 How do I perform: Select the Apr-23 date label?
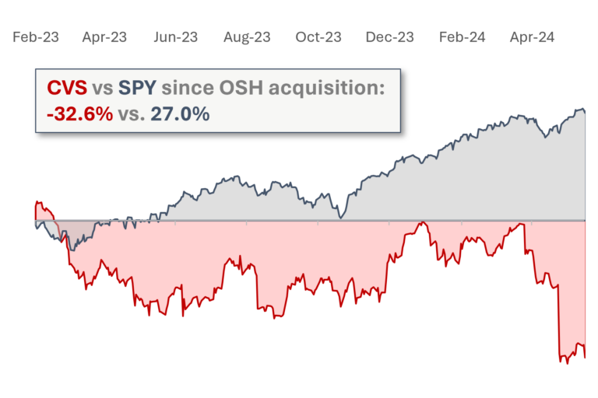(104, 37)
